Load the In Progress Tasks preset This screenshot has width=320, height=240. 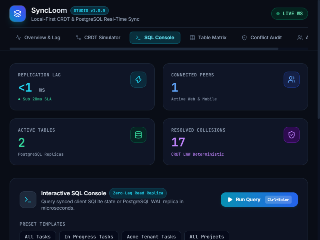tap(89, 236)
